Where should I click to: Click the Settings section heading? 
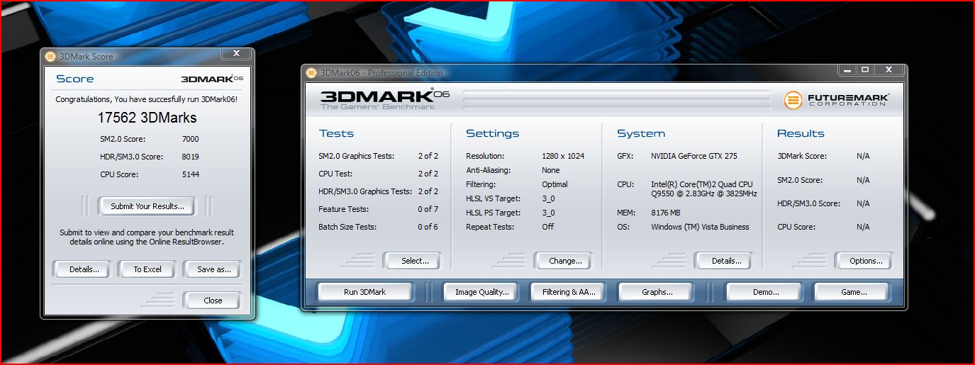(492, 133)
